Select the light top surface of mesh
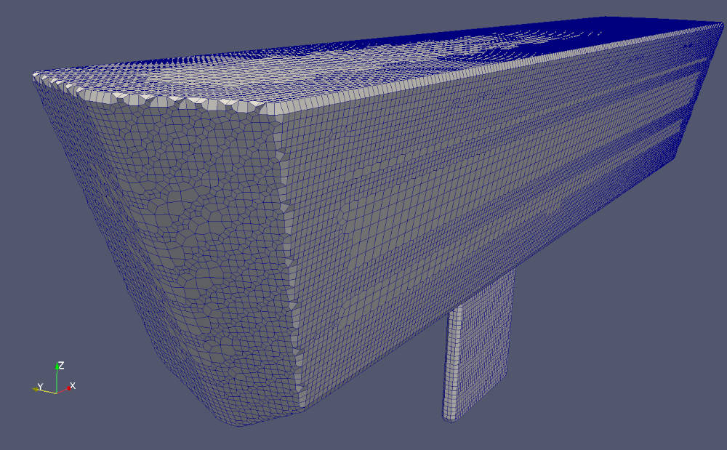Screen dimensions: 727x450 [x=327, y=65]
